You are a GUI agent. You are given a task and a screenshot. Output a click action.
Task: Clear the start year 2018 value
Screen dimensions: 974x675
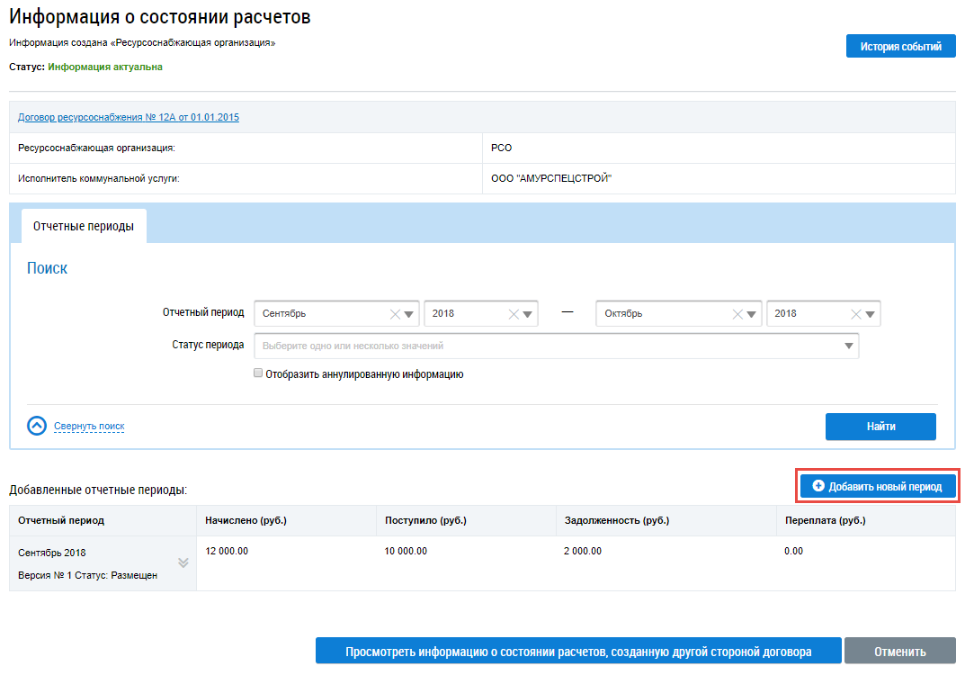(x=514, y=314)
